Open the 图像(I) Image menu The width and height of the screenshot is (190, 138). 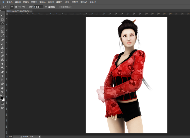click(26, 2)
